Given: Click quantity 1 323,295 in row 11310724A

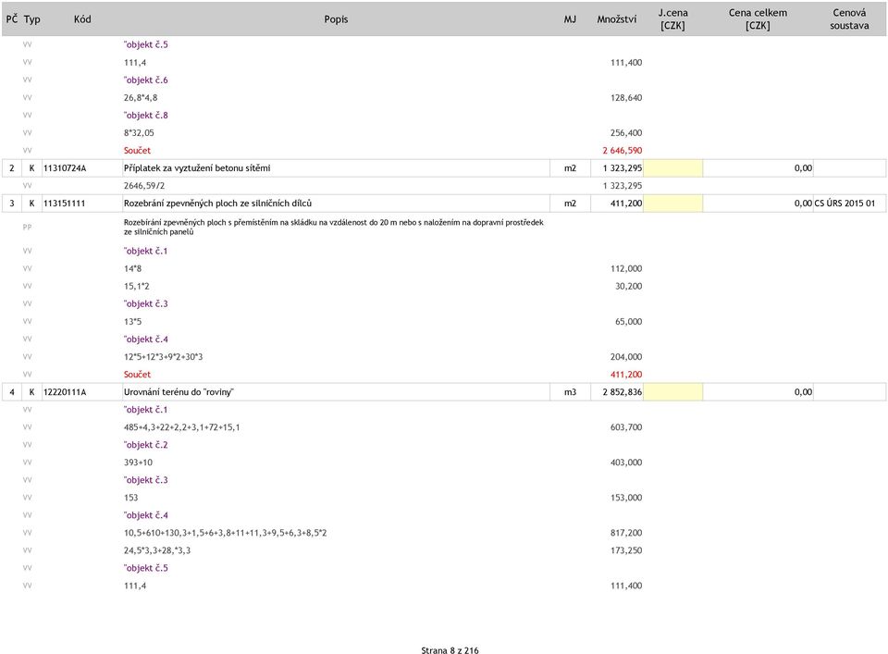Looking at the screenshot, I should point(622,168).
